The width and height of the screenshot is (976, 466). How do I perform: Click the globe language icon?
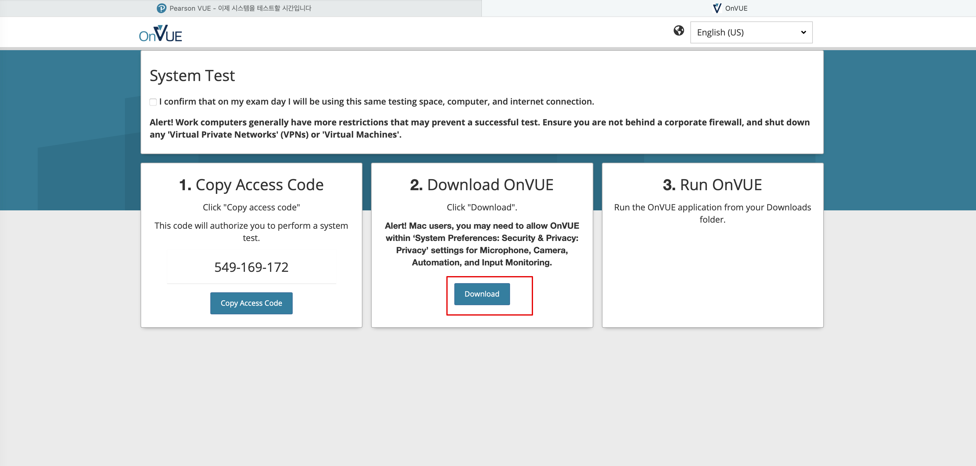pyautogui.click(x=679, y=31)
